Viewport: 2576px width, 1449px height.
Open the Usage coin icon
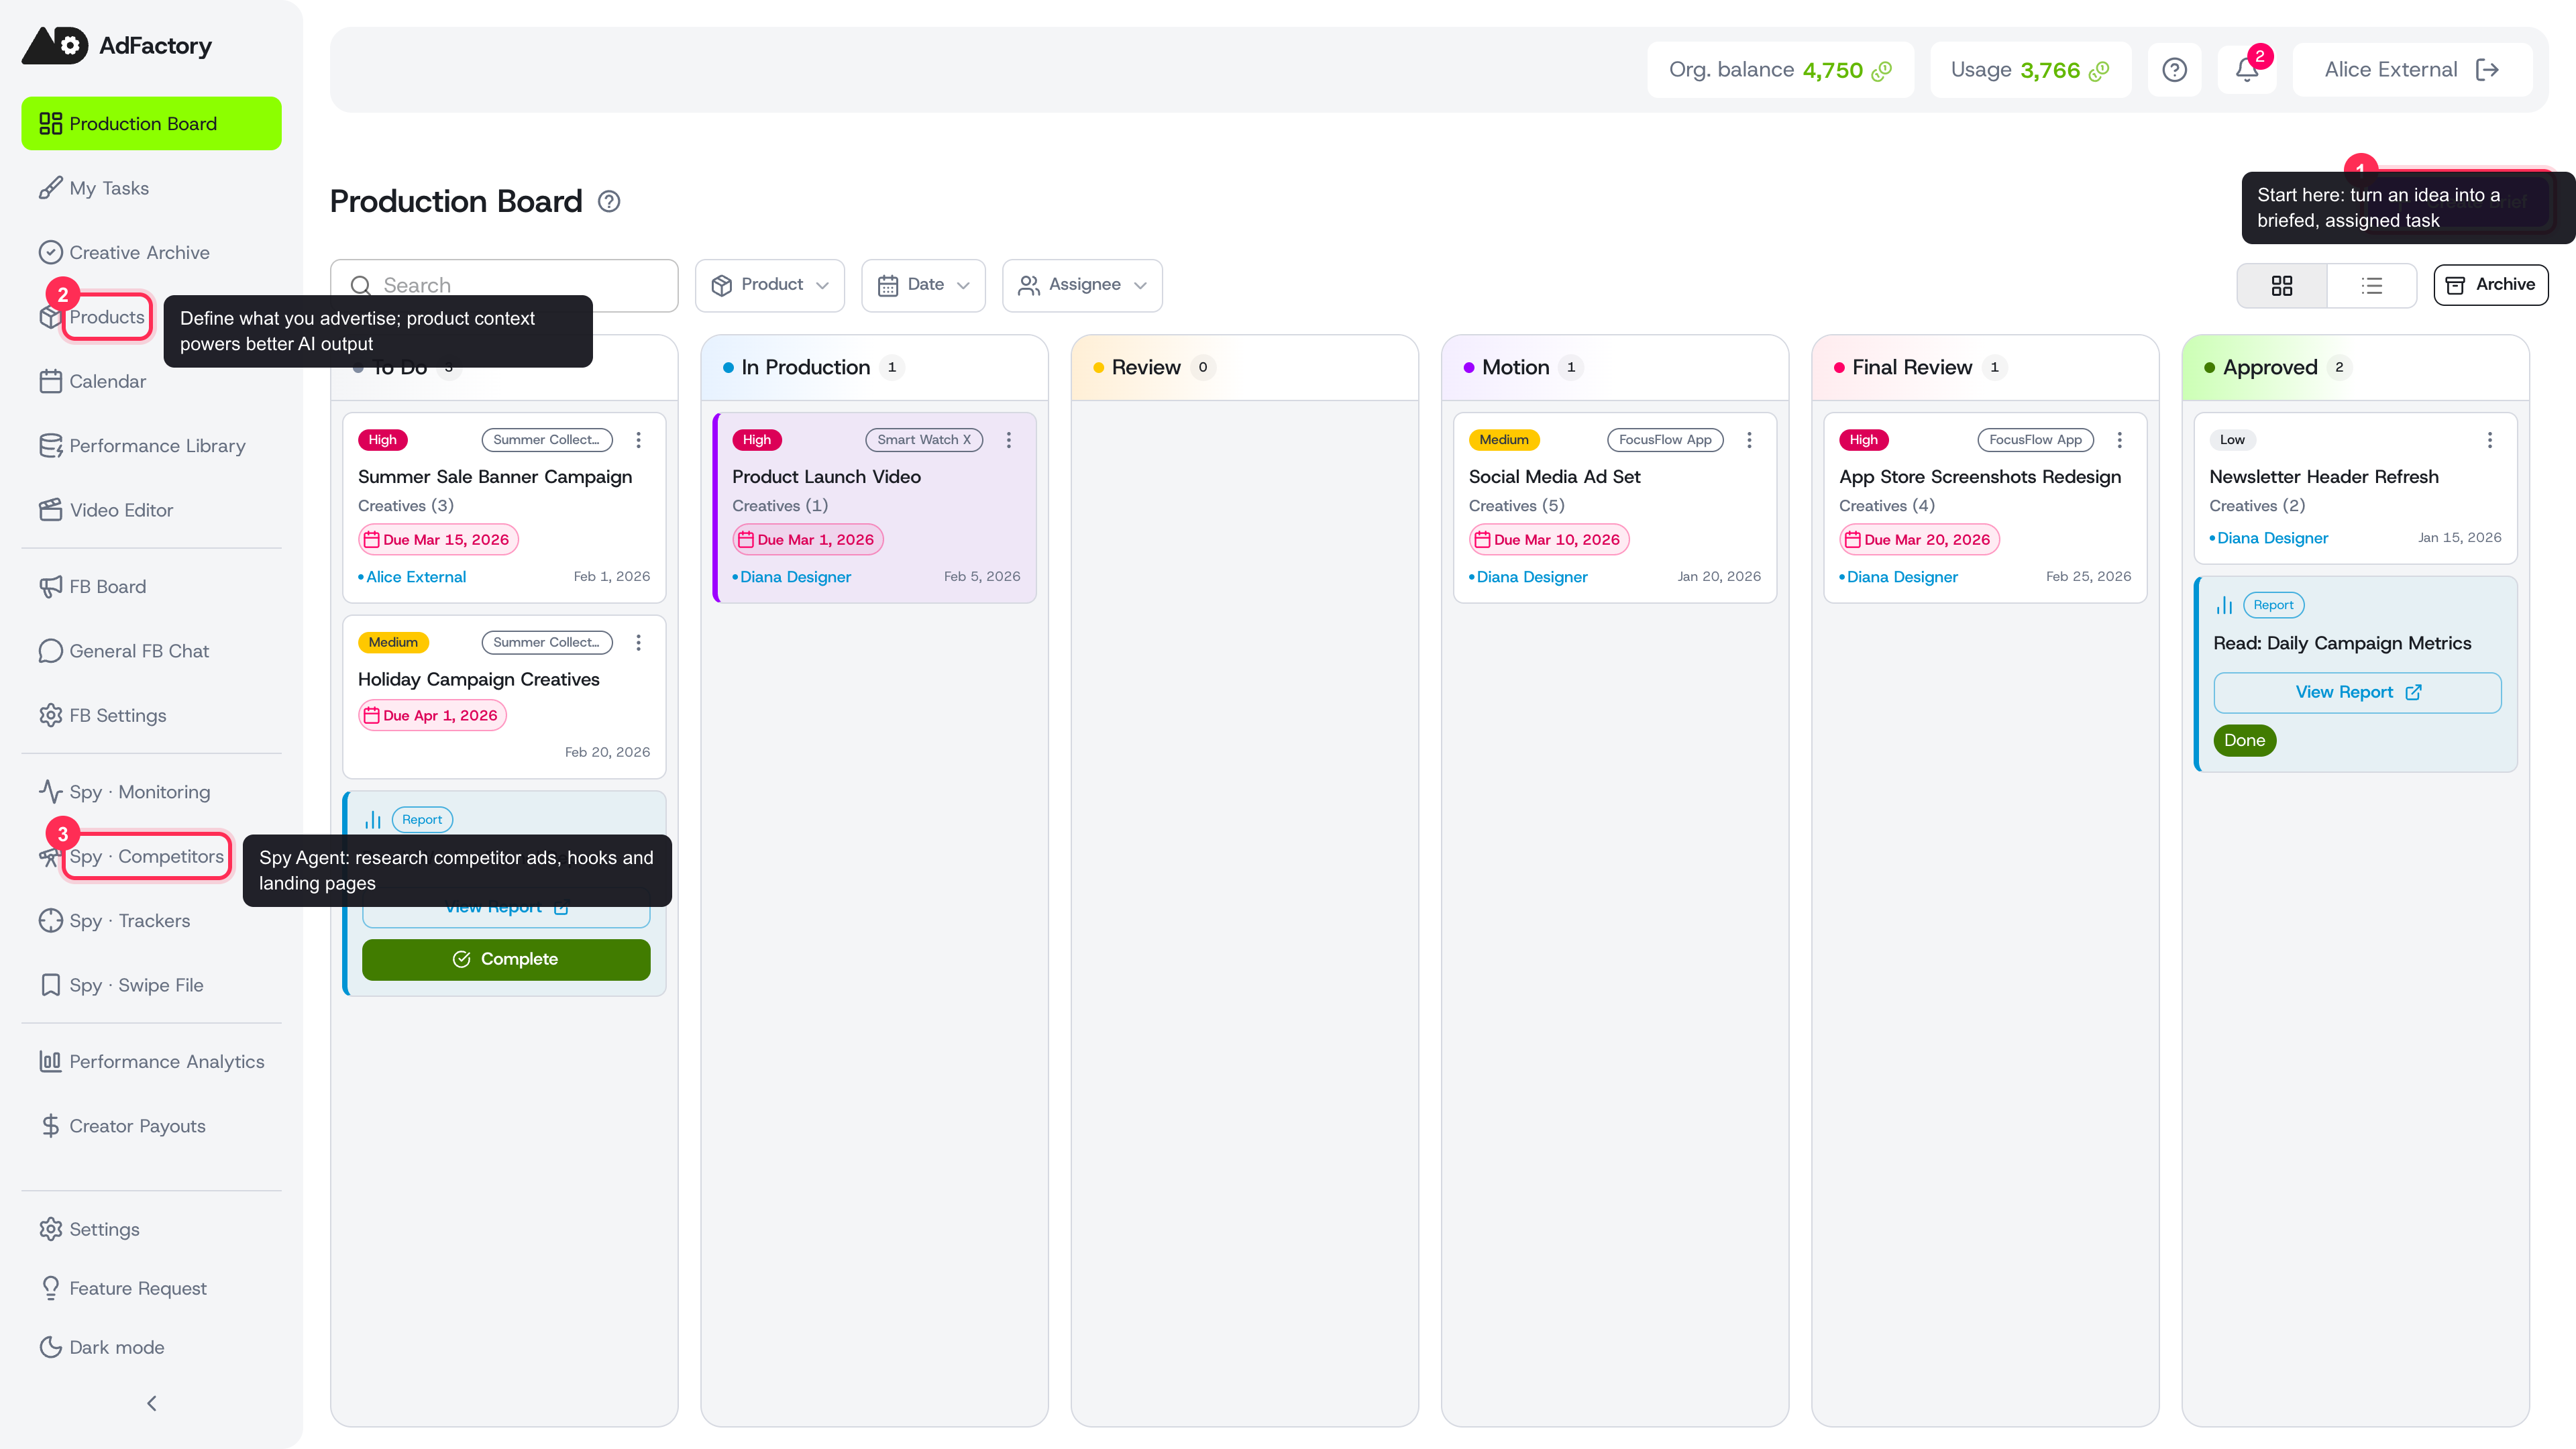point(2099,70)
